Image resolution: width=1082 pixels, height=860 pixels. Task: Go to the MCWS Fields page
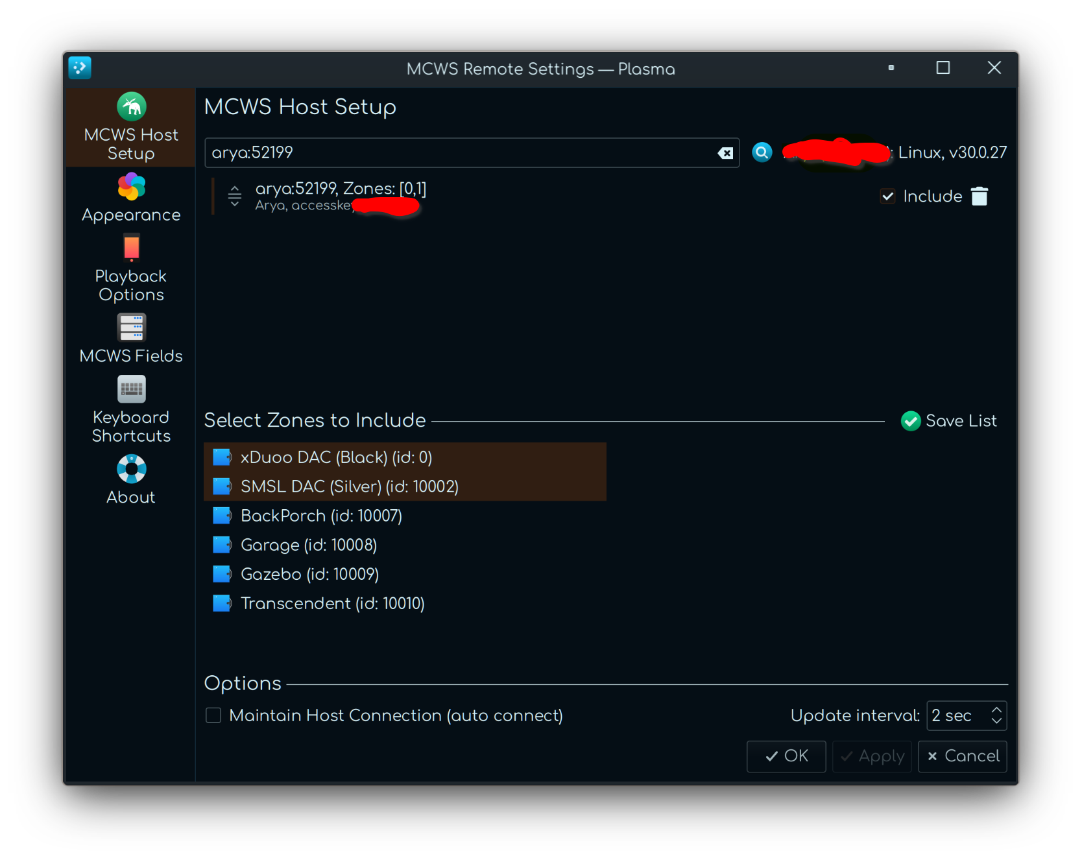130,339
